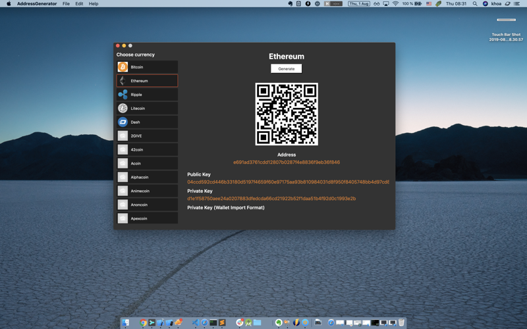The height and width of the screenshot is (329, 527).
Task: Pick Litecoin from the currency sidebar
Action: click(147, 109)
